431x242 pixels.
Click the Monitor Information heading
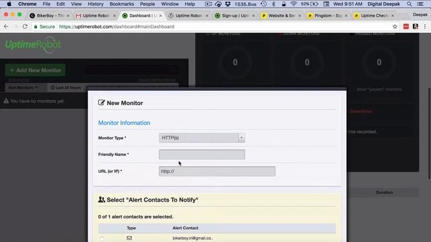(x=124, y=123)
